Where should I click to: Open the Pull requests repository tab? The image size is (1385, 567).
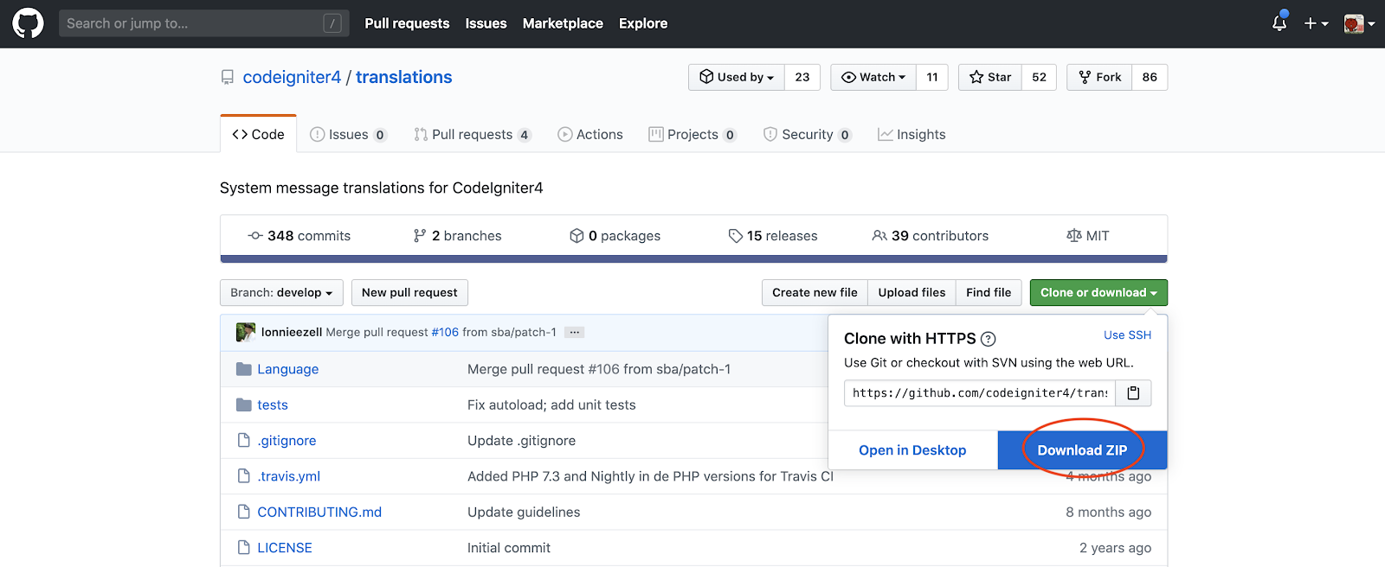click(473, 134)
